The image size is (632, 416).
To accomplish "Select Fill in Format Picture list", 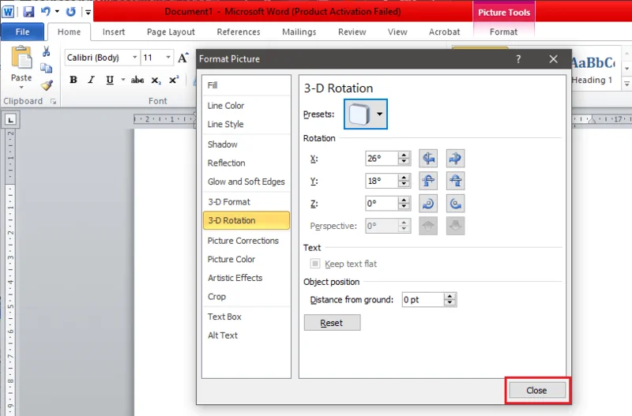I will pyautogui.click(x=246, y=85).
